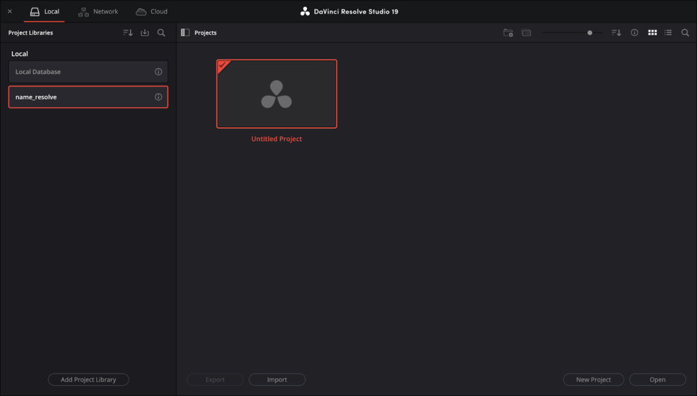Click the project info icon in Projects toolbar

(x=634, y=33)
